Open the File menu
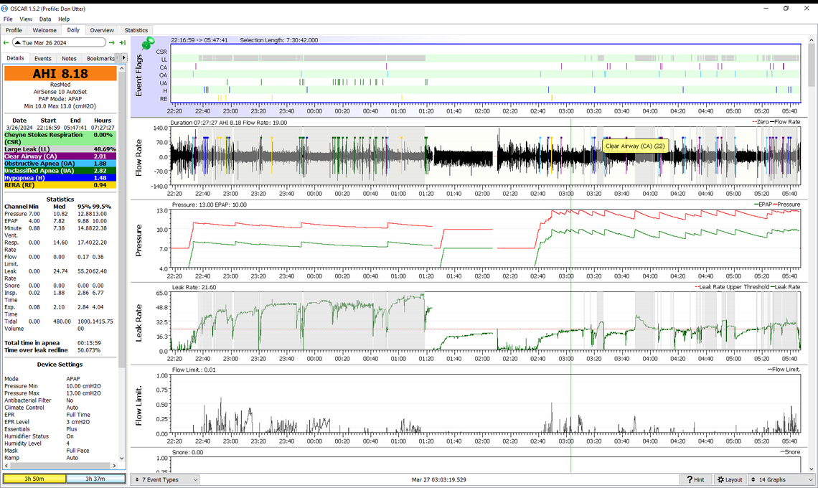The height and width of the screenshot is (488, 818). point(8,19)
